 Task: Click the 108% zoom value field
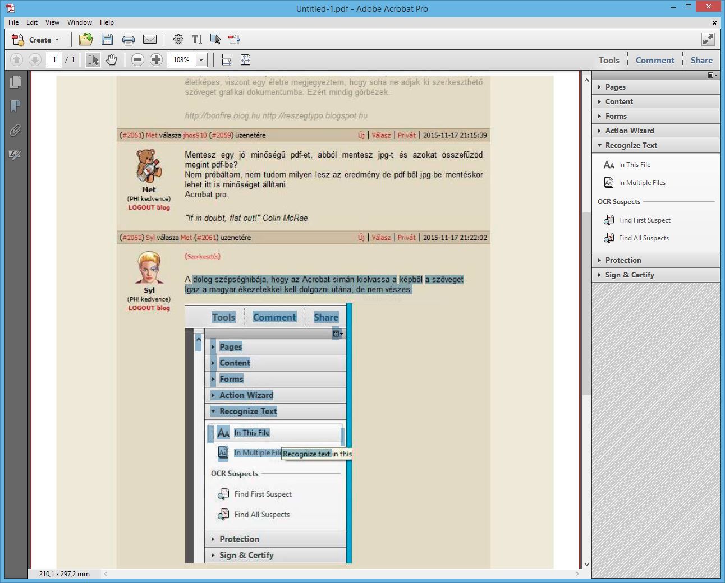[181, 59]
